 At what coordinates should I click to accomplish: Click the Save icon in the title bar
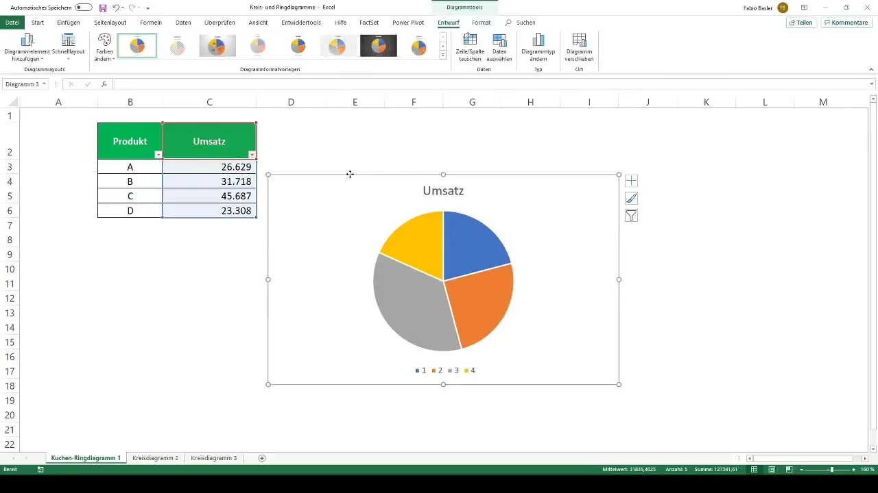(x=103, y=8)
